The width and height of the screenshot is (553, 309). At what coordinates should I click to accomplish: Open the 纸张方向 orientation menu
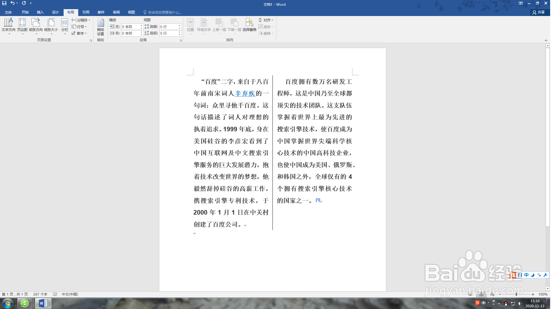(x=36, y=26)
